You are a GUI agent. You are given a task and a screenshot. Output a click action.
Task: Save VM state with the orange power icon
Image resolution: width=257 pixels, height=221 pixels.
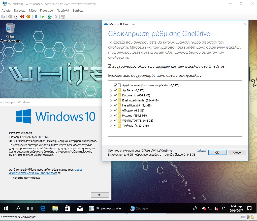(28, 17)
